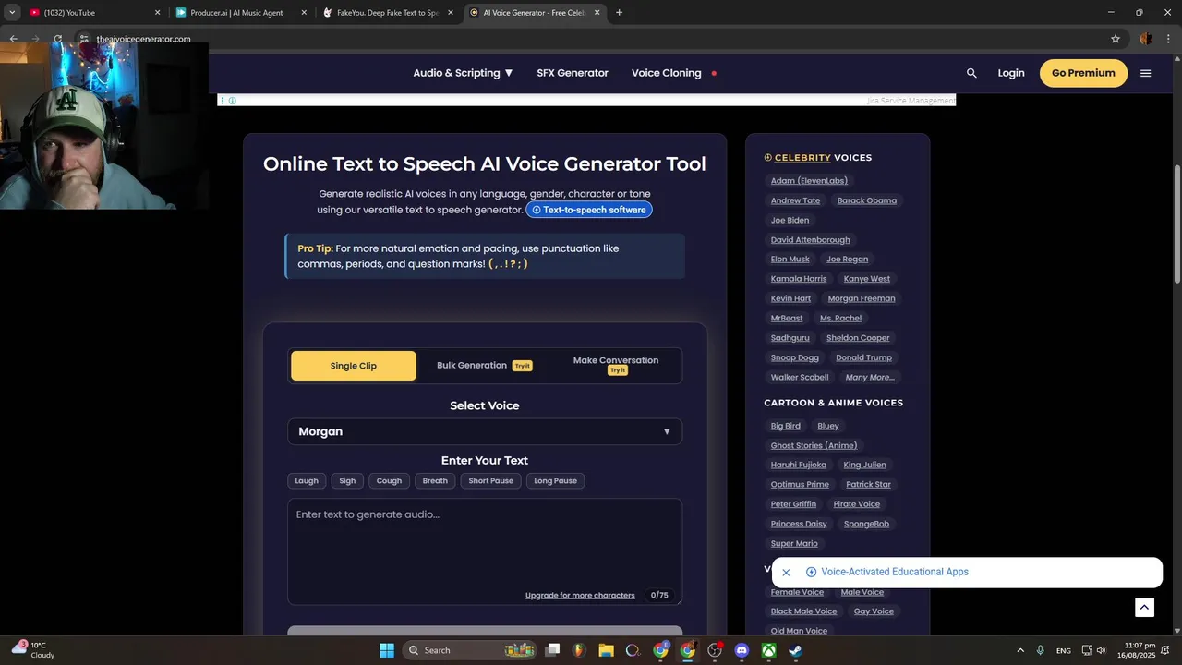1182x665 pixels.
Task: Choose the Super Mario voice
Action: pos(794,544)
